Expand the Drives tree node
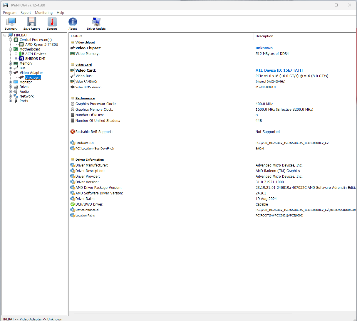Viewport: 357px width, 321px height. tap(11, 87)
